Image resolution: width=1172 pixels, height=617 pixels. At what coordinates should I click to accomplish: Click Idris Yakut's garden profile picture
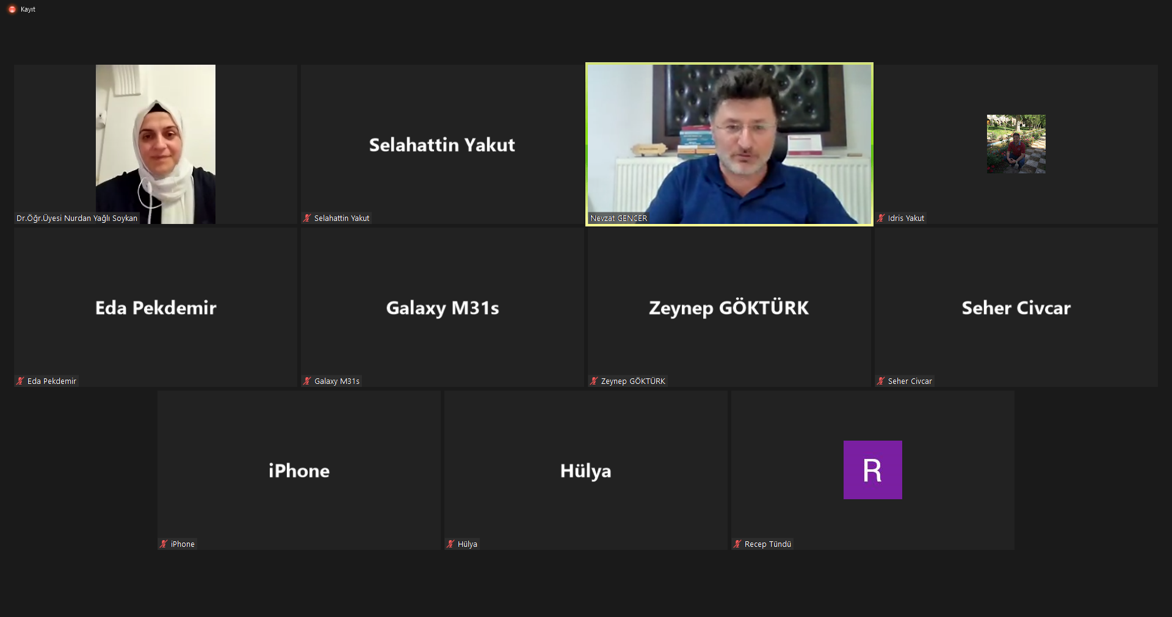[1016, 144]
